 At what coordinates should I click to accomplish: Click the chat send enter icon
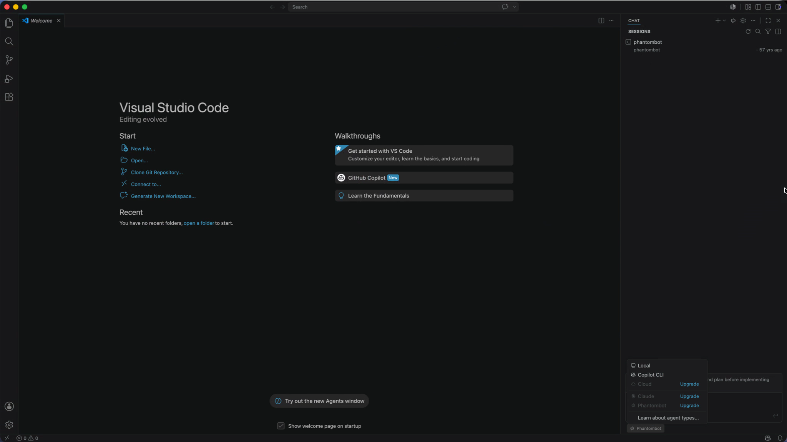click(775, 416)
